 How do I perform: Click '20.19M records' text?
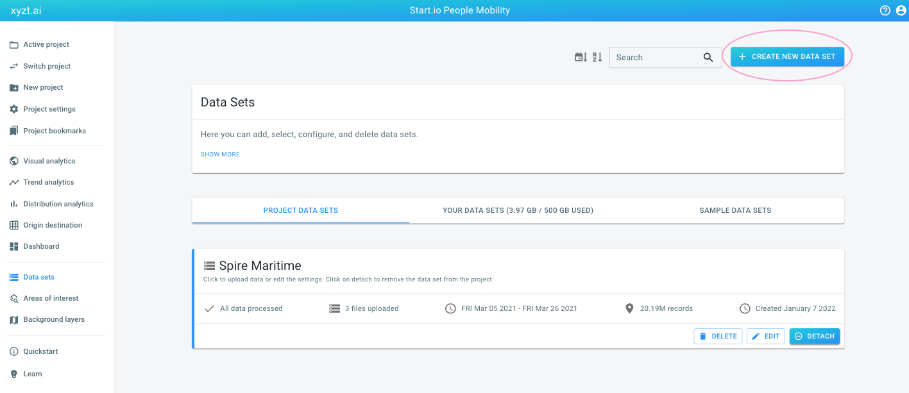pos(667,308)
